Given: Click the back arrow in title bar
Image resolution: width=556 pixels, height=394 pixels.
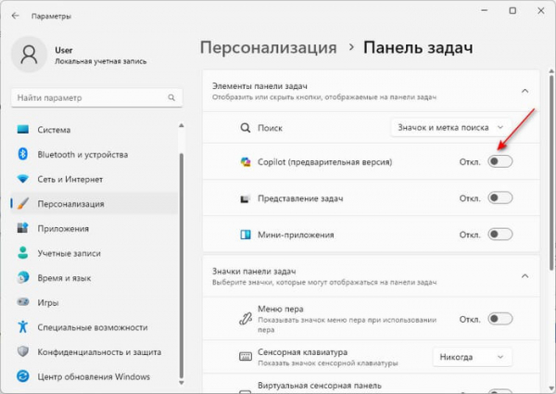Looking at the screenshot, I should tap(15, 16).
